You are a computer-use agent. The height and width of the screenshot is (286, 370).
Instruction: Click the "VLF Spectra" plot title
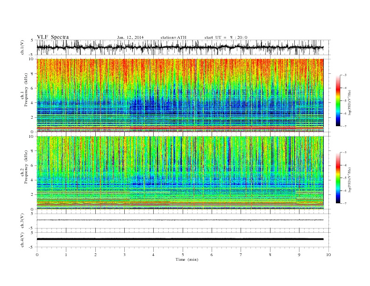(53, 37)
